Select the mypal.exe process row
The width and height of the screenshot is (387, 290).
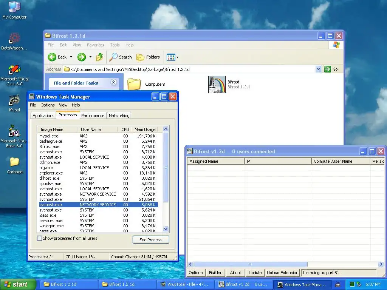pos(98,136)
